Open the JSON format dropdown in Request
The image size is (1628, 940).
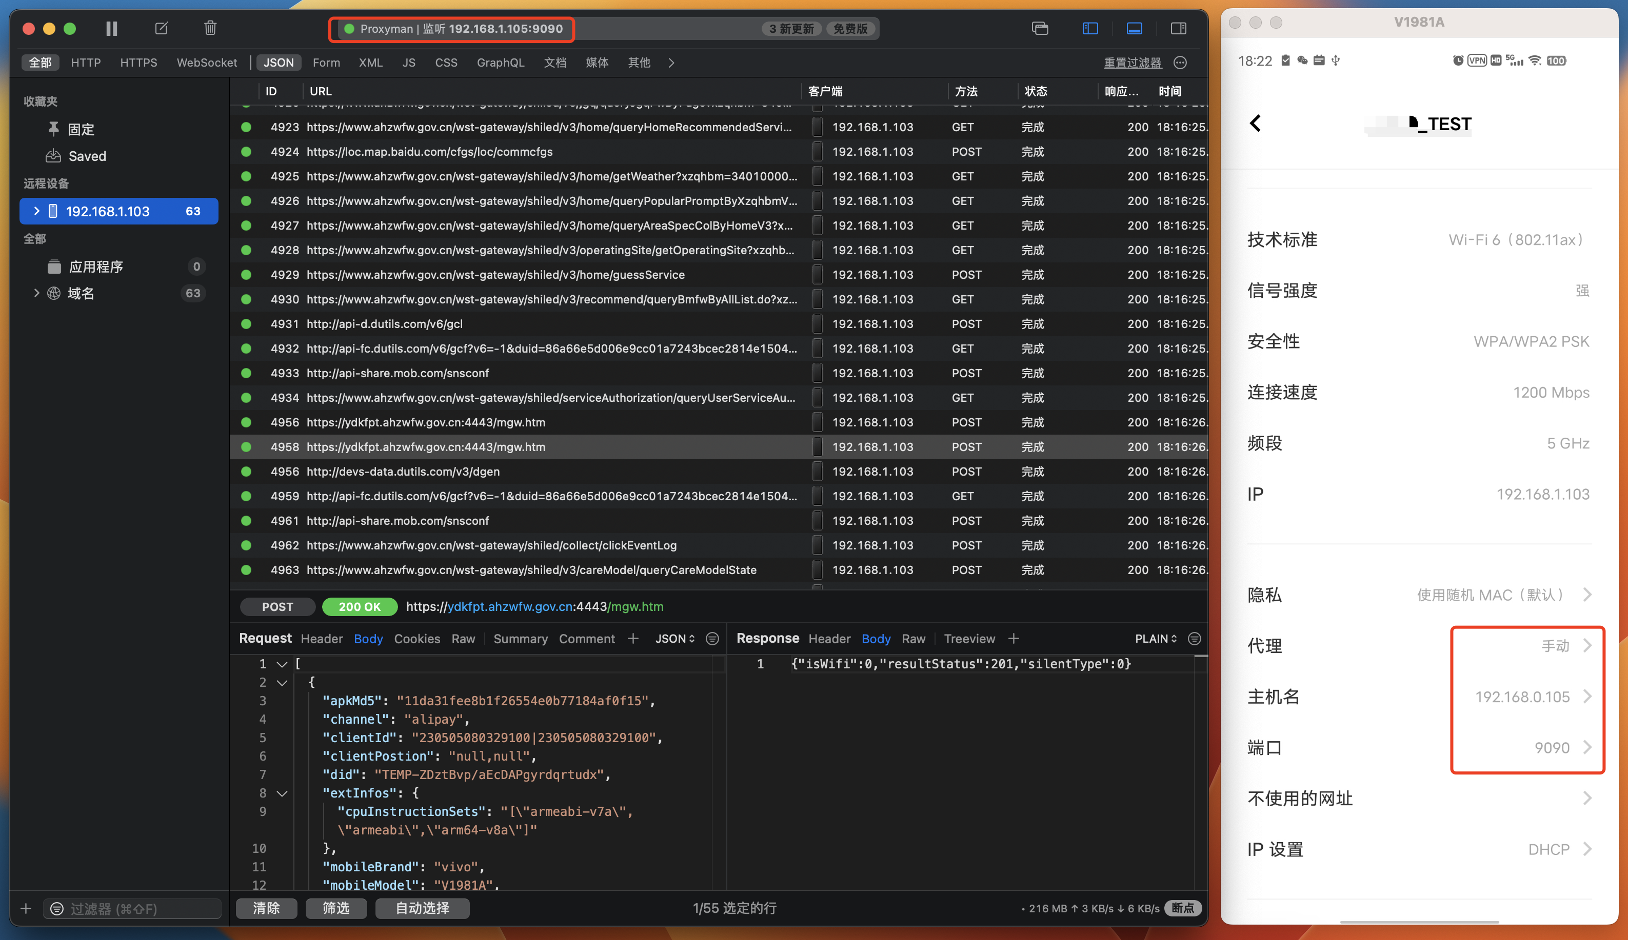pos(675,639)
